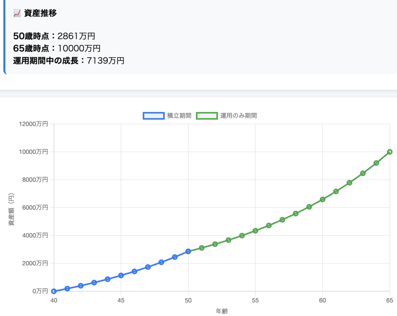Click the green 運用のみ期間 legend swatch
This screenshot has height=316, width=397.
click(x=207, y=115)
